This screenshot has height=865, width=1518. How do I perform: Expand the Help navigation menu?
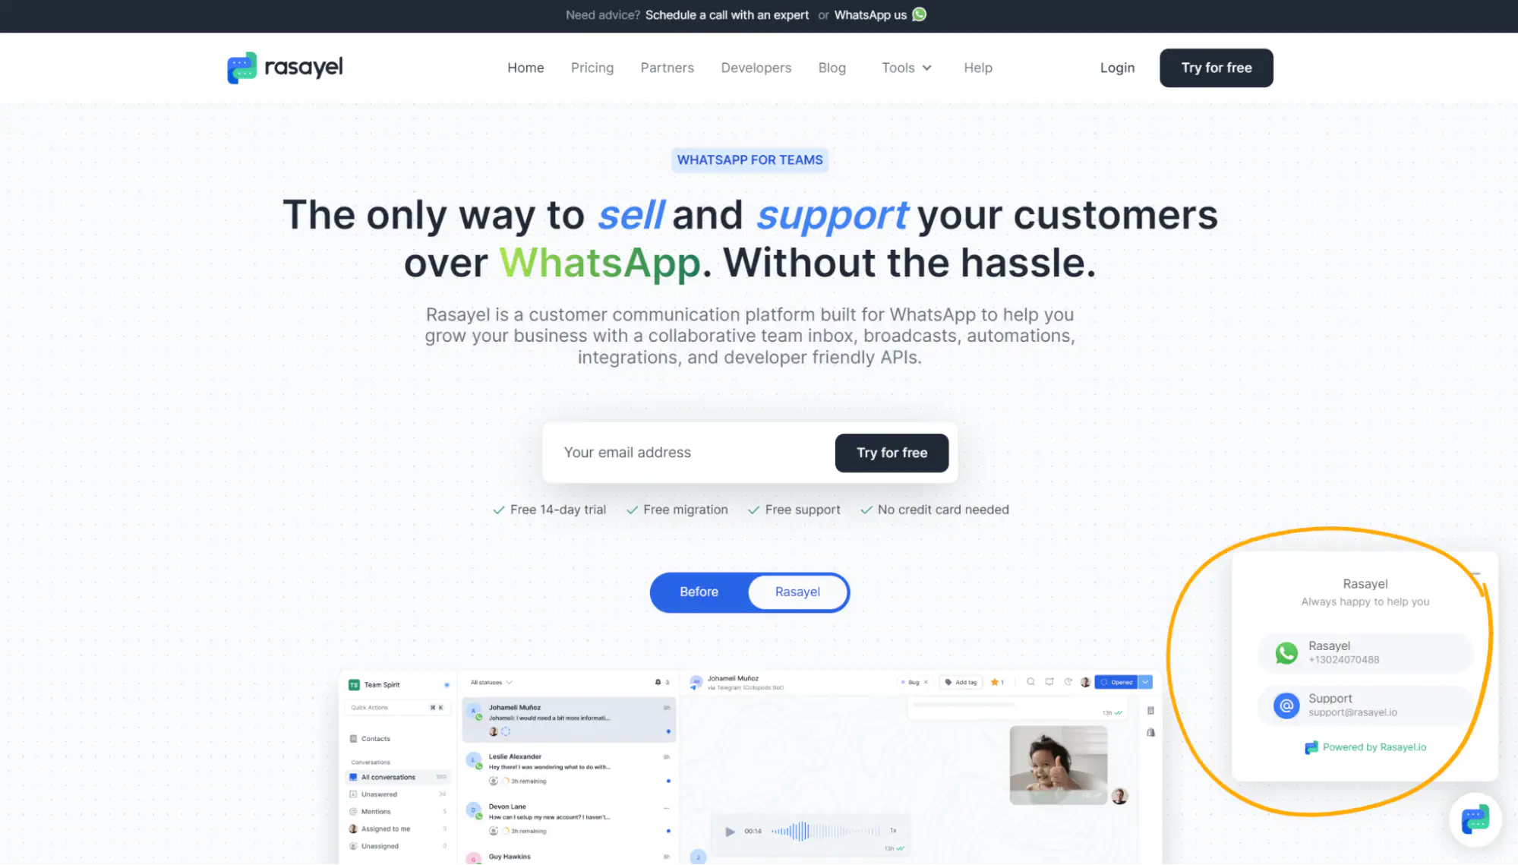[x=978, y=67]
